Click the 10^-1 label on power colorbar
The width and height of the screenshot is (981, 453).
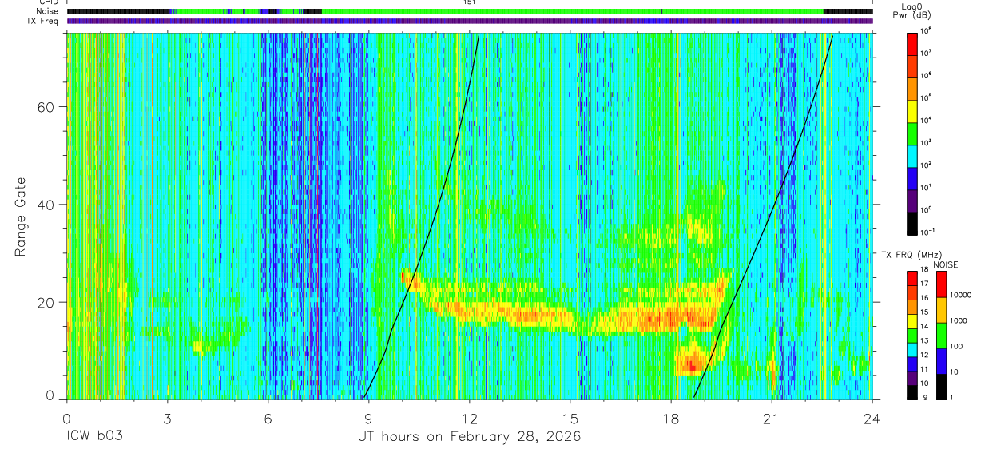click(x=928, y=232)
